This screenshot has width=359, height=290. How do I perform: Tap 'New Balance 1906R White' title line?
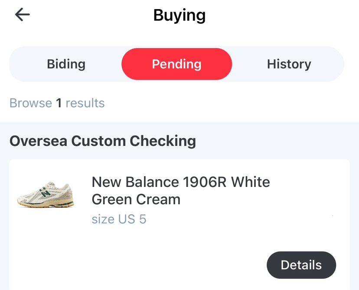[180, 182]
